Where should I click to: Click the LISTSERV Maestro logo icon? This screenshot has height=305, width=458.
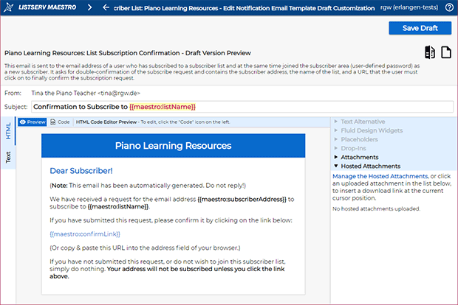click(x=8, y=7)
